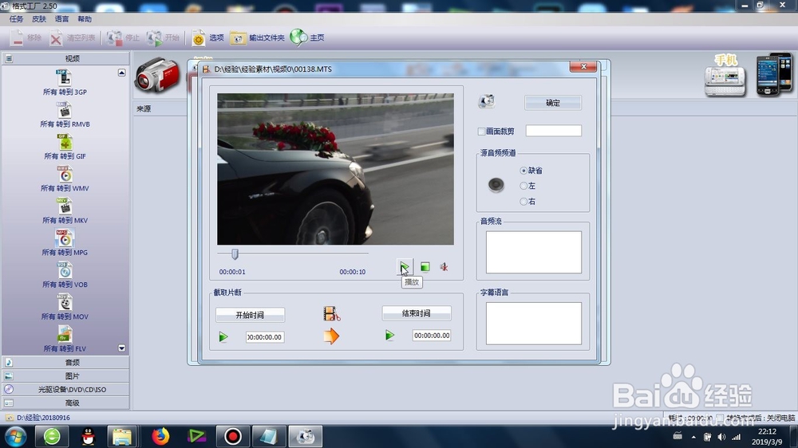Screen dimensions: 798x448
Task: Open the 输出文件夹 toolbar item
Action: click(257, 37)
